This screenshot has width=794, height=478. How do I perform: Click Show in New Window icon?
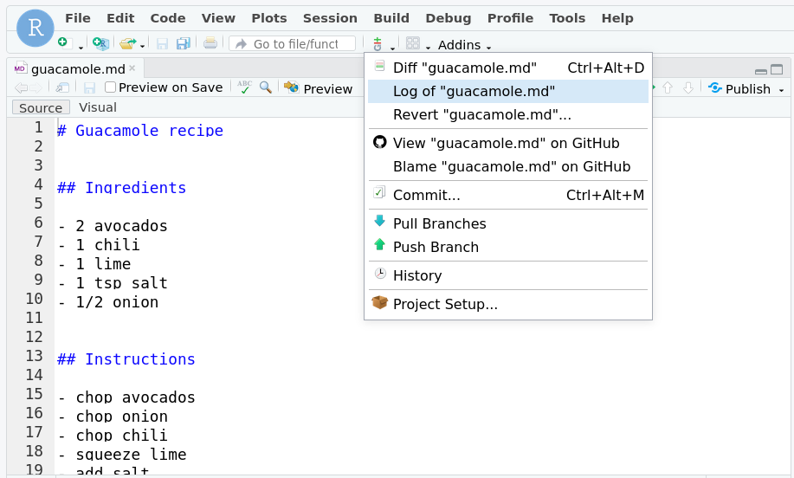point(62,87)
